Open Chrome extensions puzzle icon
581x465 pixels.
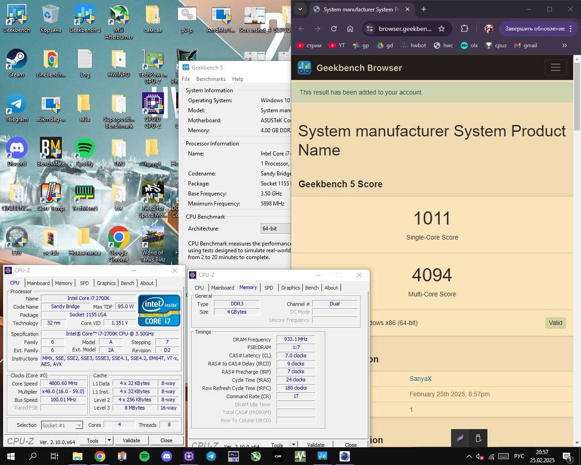coord(464,29)
